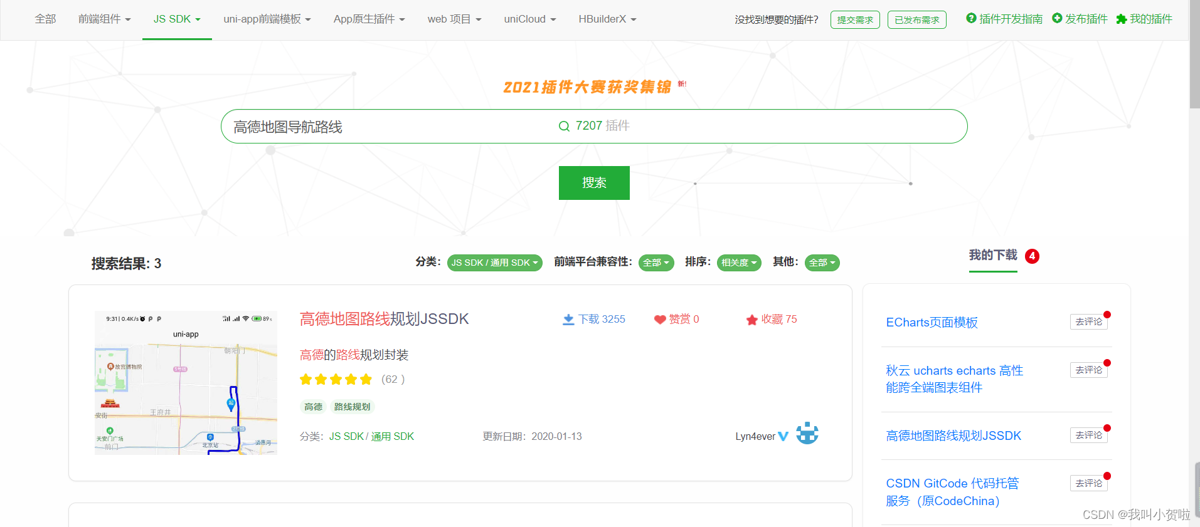Expand the App原生插件 menu

pos(369,19)
